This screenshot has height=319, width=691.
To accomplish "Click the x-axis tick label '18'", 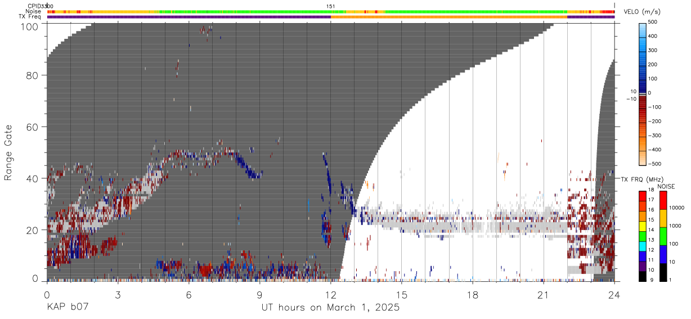I will click(x=473, y=295).
